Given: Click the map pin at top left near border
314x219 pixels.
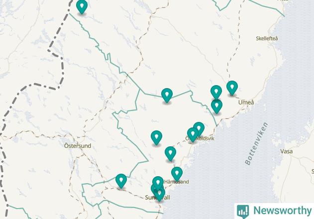Looking at the screenshot, I should click(x=82, y=6).
